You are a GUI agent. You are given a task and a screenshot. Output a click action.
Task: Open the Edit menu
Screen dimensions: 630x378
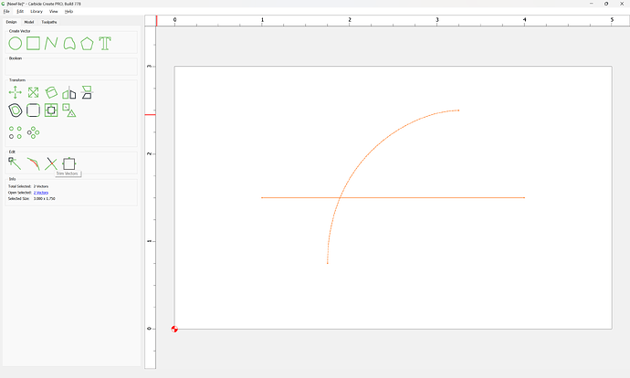[x=20, y=11]
